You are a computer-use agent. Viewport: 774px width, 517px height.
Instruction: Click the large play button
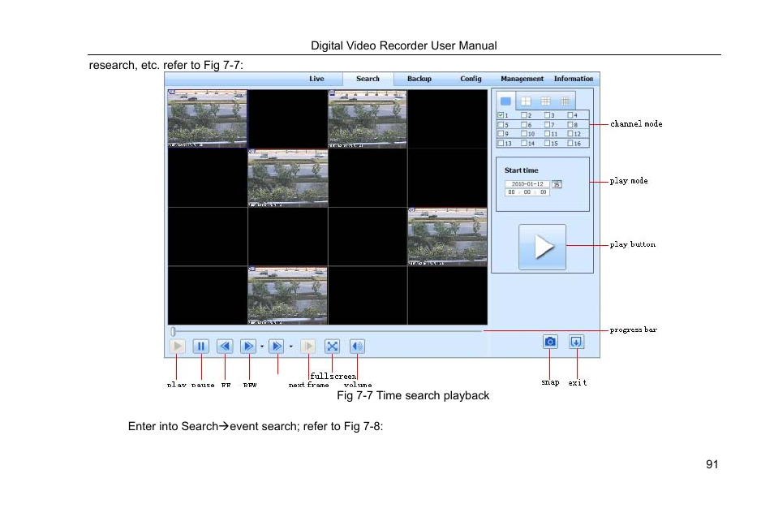(x=543, y=247)
